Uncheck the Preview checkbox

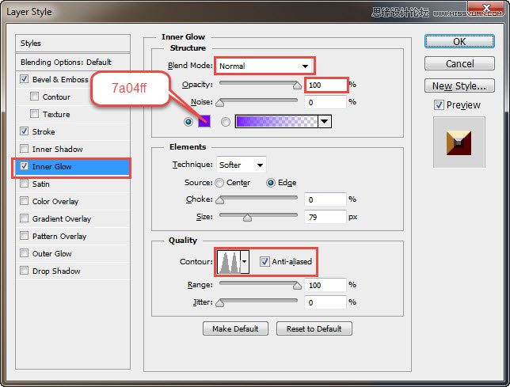[x=439, y=105]
